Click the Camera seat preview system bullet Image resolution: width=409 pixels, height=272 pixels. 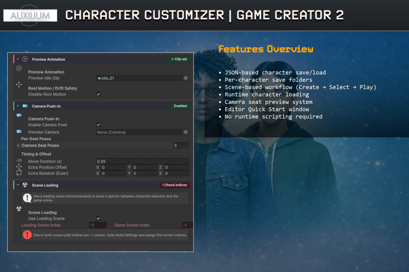(x=268, y=102)
